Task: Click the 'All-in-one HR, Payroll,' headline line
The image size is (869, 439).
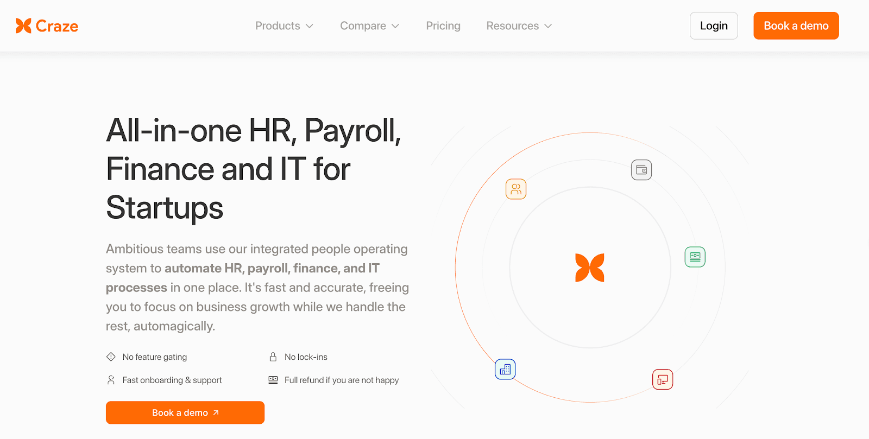Action: 254,131
